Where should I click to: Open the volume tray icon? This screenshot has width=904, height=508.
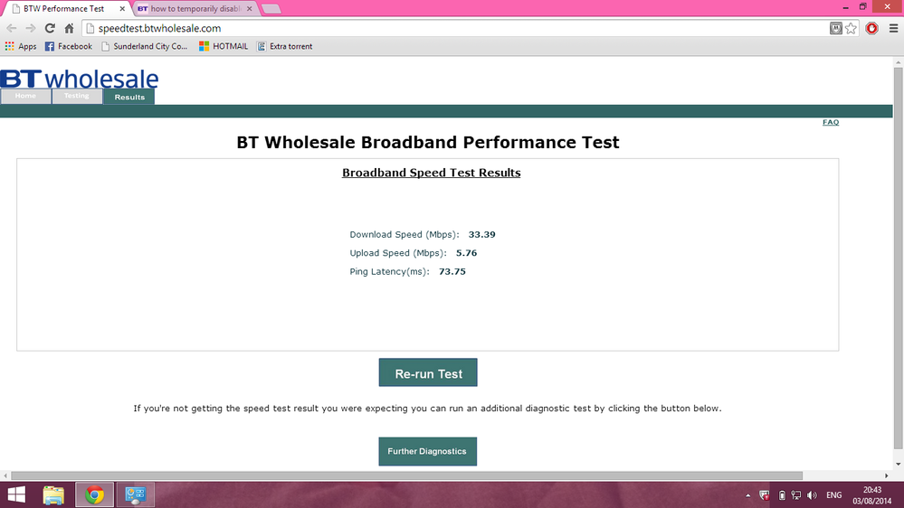(x=812, y=495)
